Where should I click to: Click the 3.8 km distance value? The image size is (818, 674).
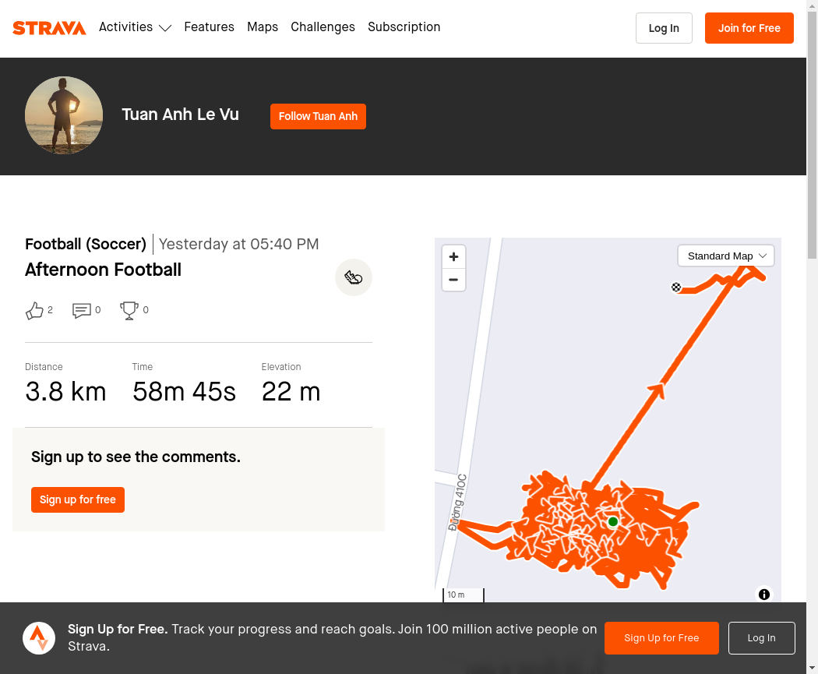click(65, 392)
